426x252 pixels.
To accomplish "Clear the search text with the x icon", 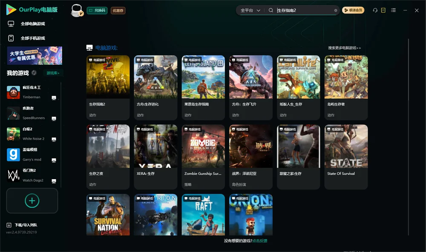I will click(336, 10).
